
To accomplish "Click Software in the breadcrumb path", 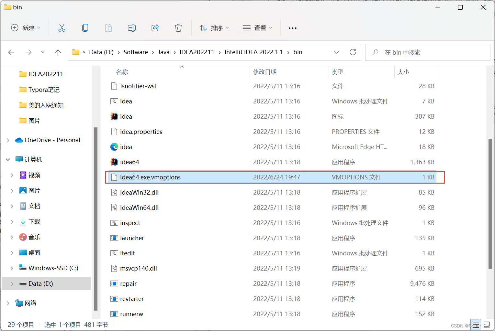I will (x=136, y=52).
